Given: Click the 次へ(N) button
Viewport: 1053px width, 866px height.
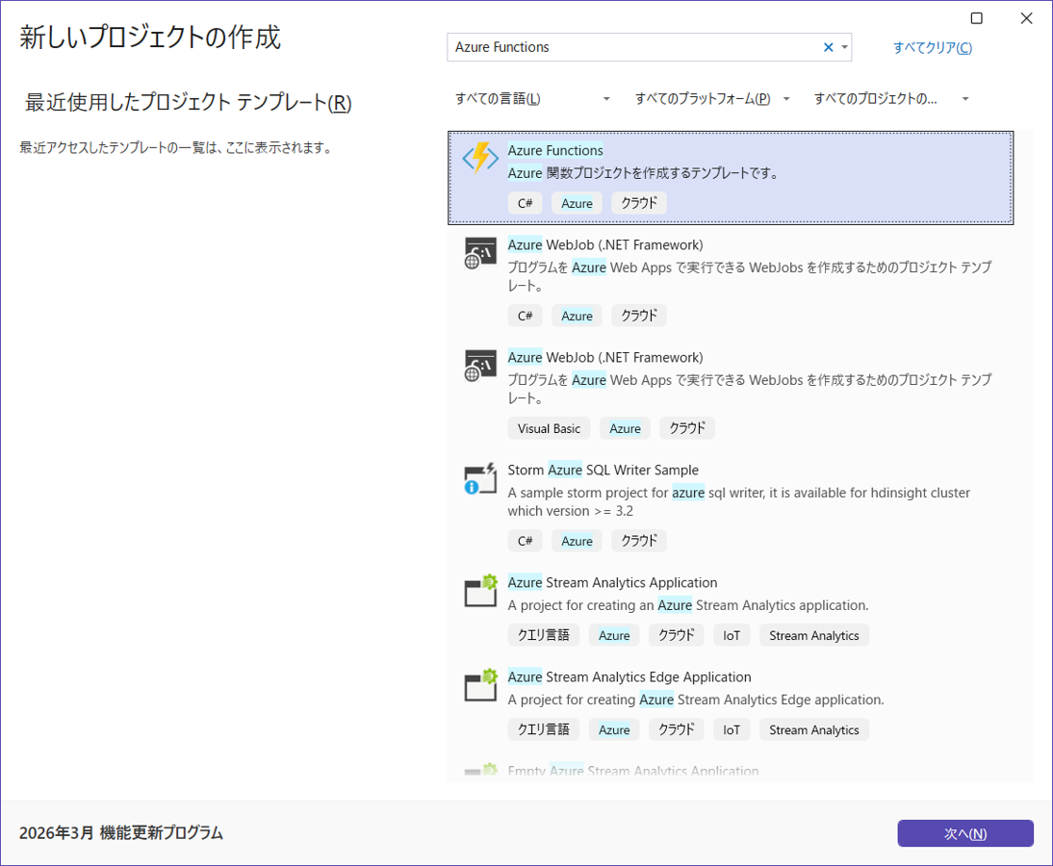Looking at the screenshot, I should click(965, 833).
